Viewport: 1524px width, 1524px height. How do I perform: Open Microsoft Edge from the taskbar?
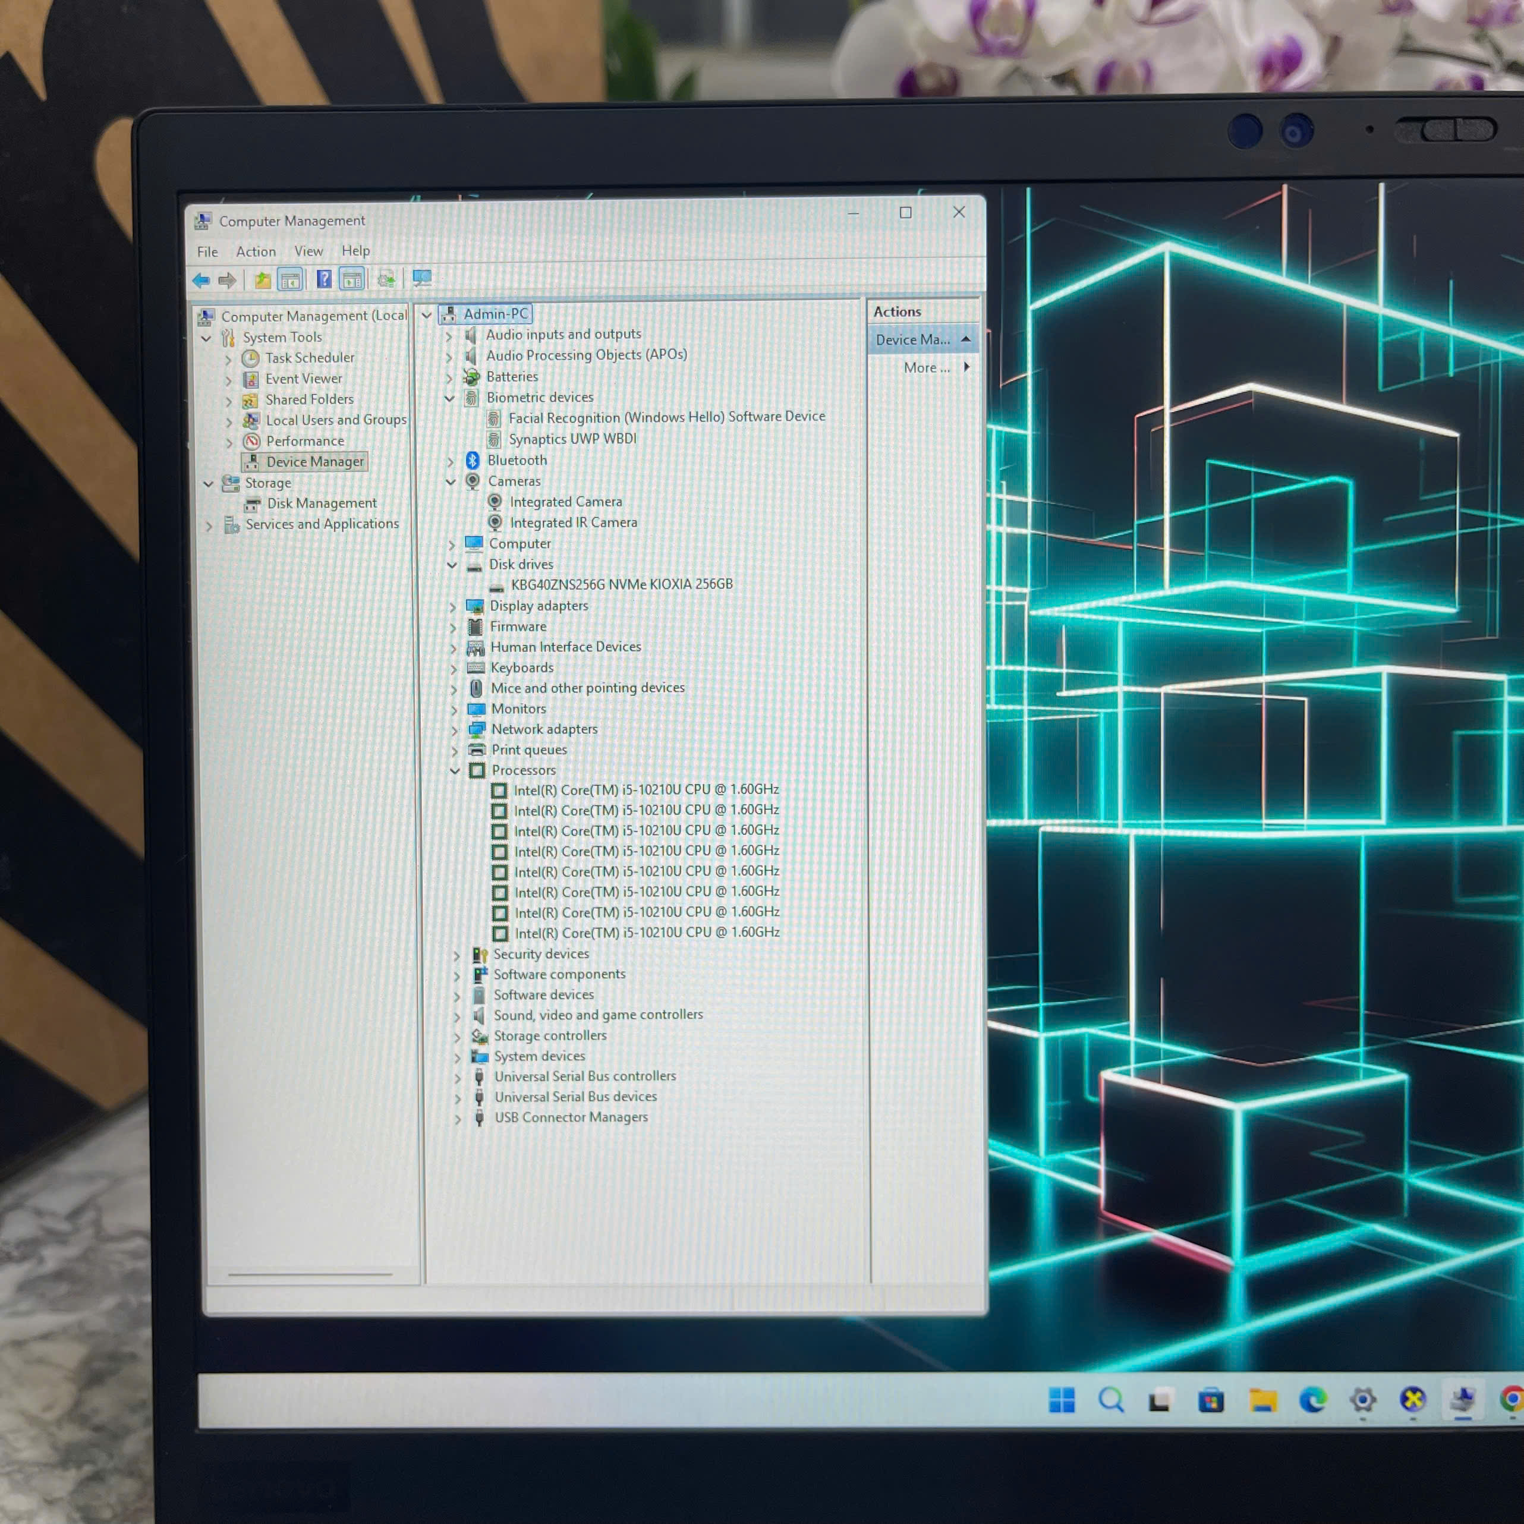click(x=1312, y=1400)
